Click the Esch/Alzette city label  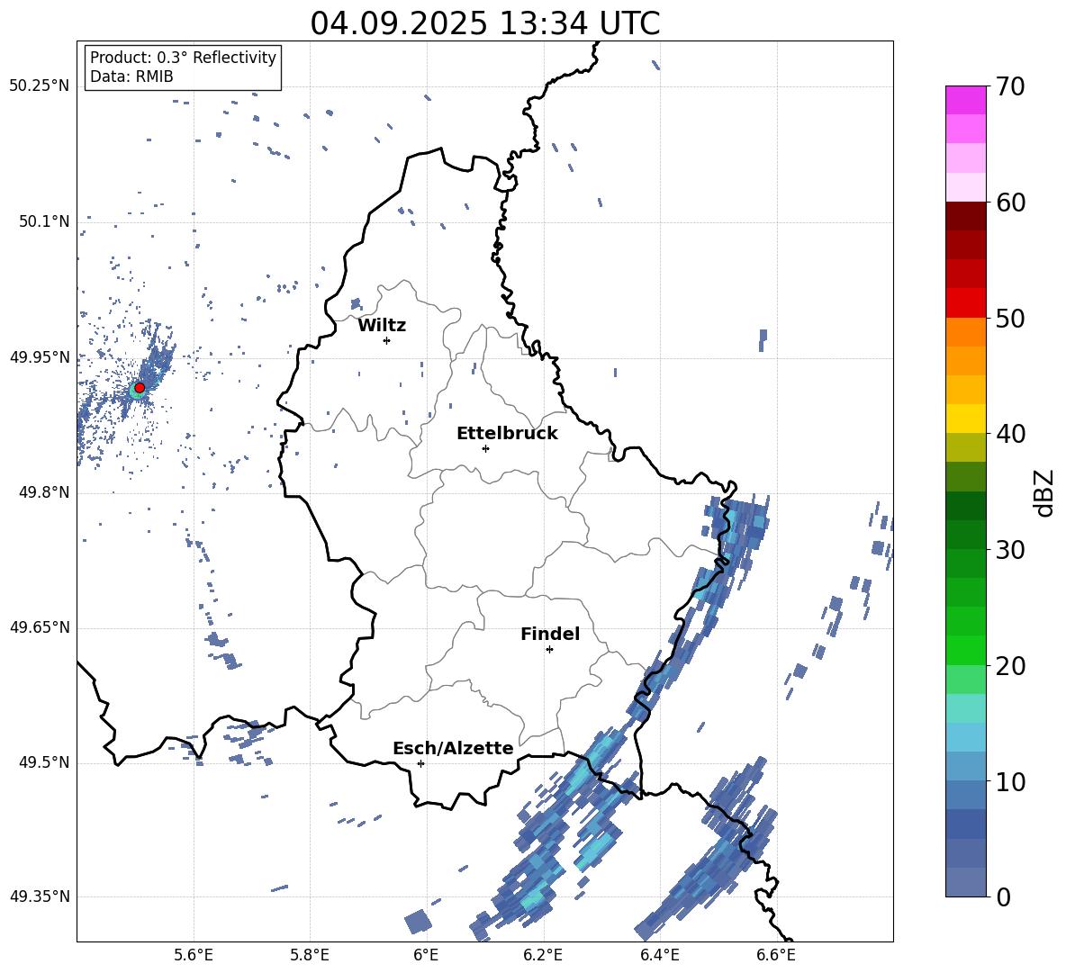point(453,749)
